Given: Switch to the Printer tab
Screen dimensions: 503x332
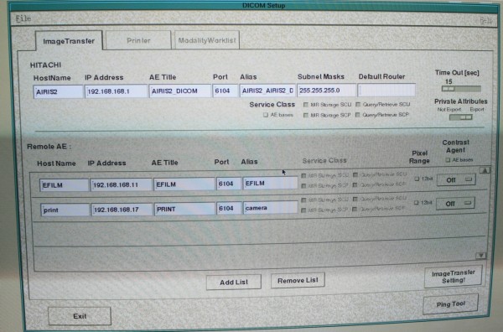Looking at the screenshot, I should pyautogui.click(x=138, y=40).
